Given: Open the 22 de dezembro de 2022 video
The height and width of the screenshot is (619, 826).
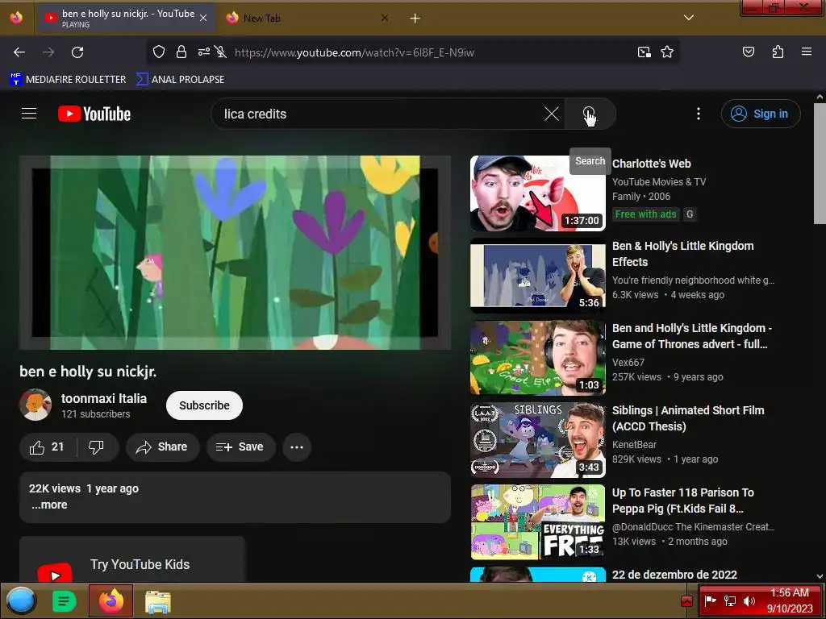Looking at the screenshot, I should (674, 575).
